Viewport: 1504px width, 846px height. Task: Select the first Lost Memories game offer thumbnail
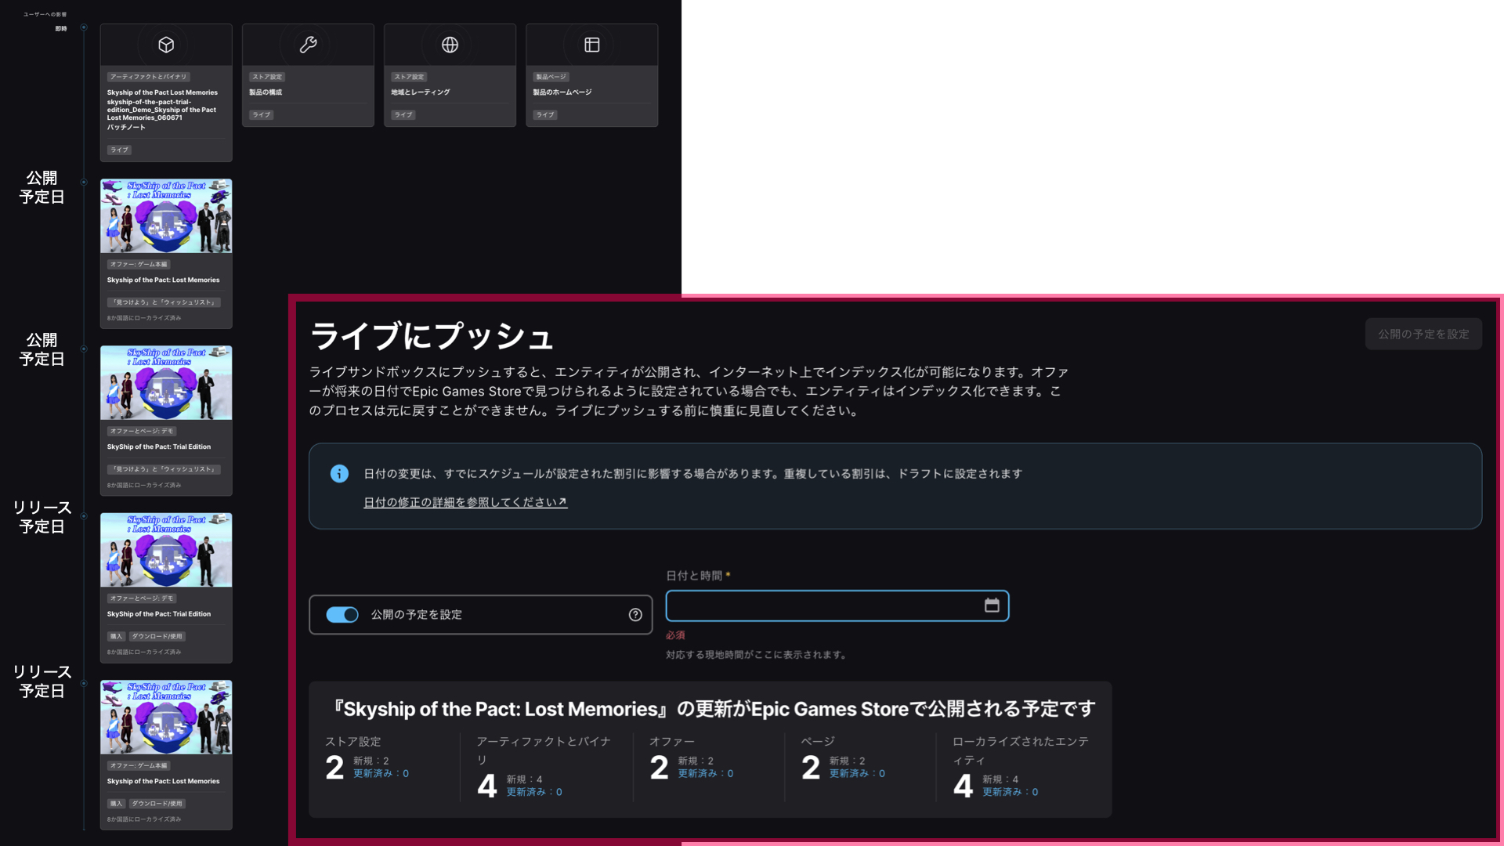[166, 216]
